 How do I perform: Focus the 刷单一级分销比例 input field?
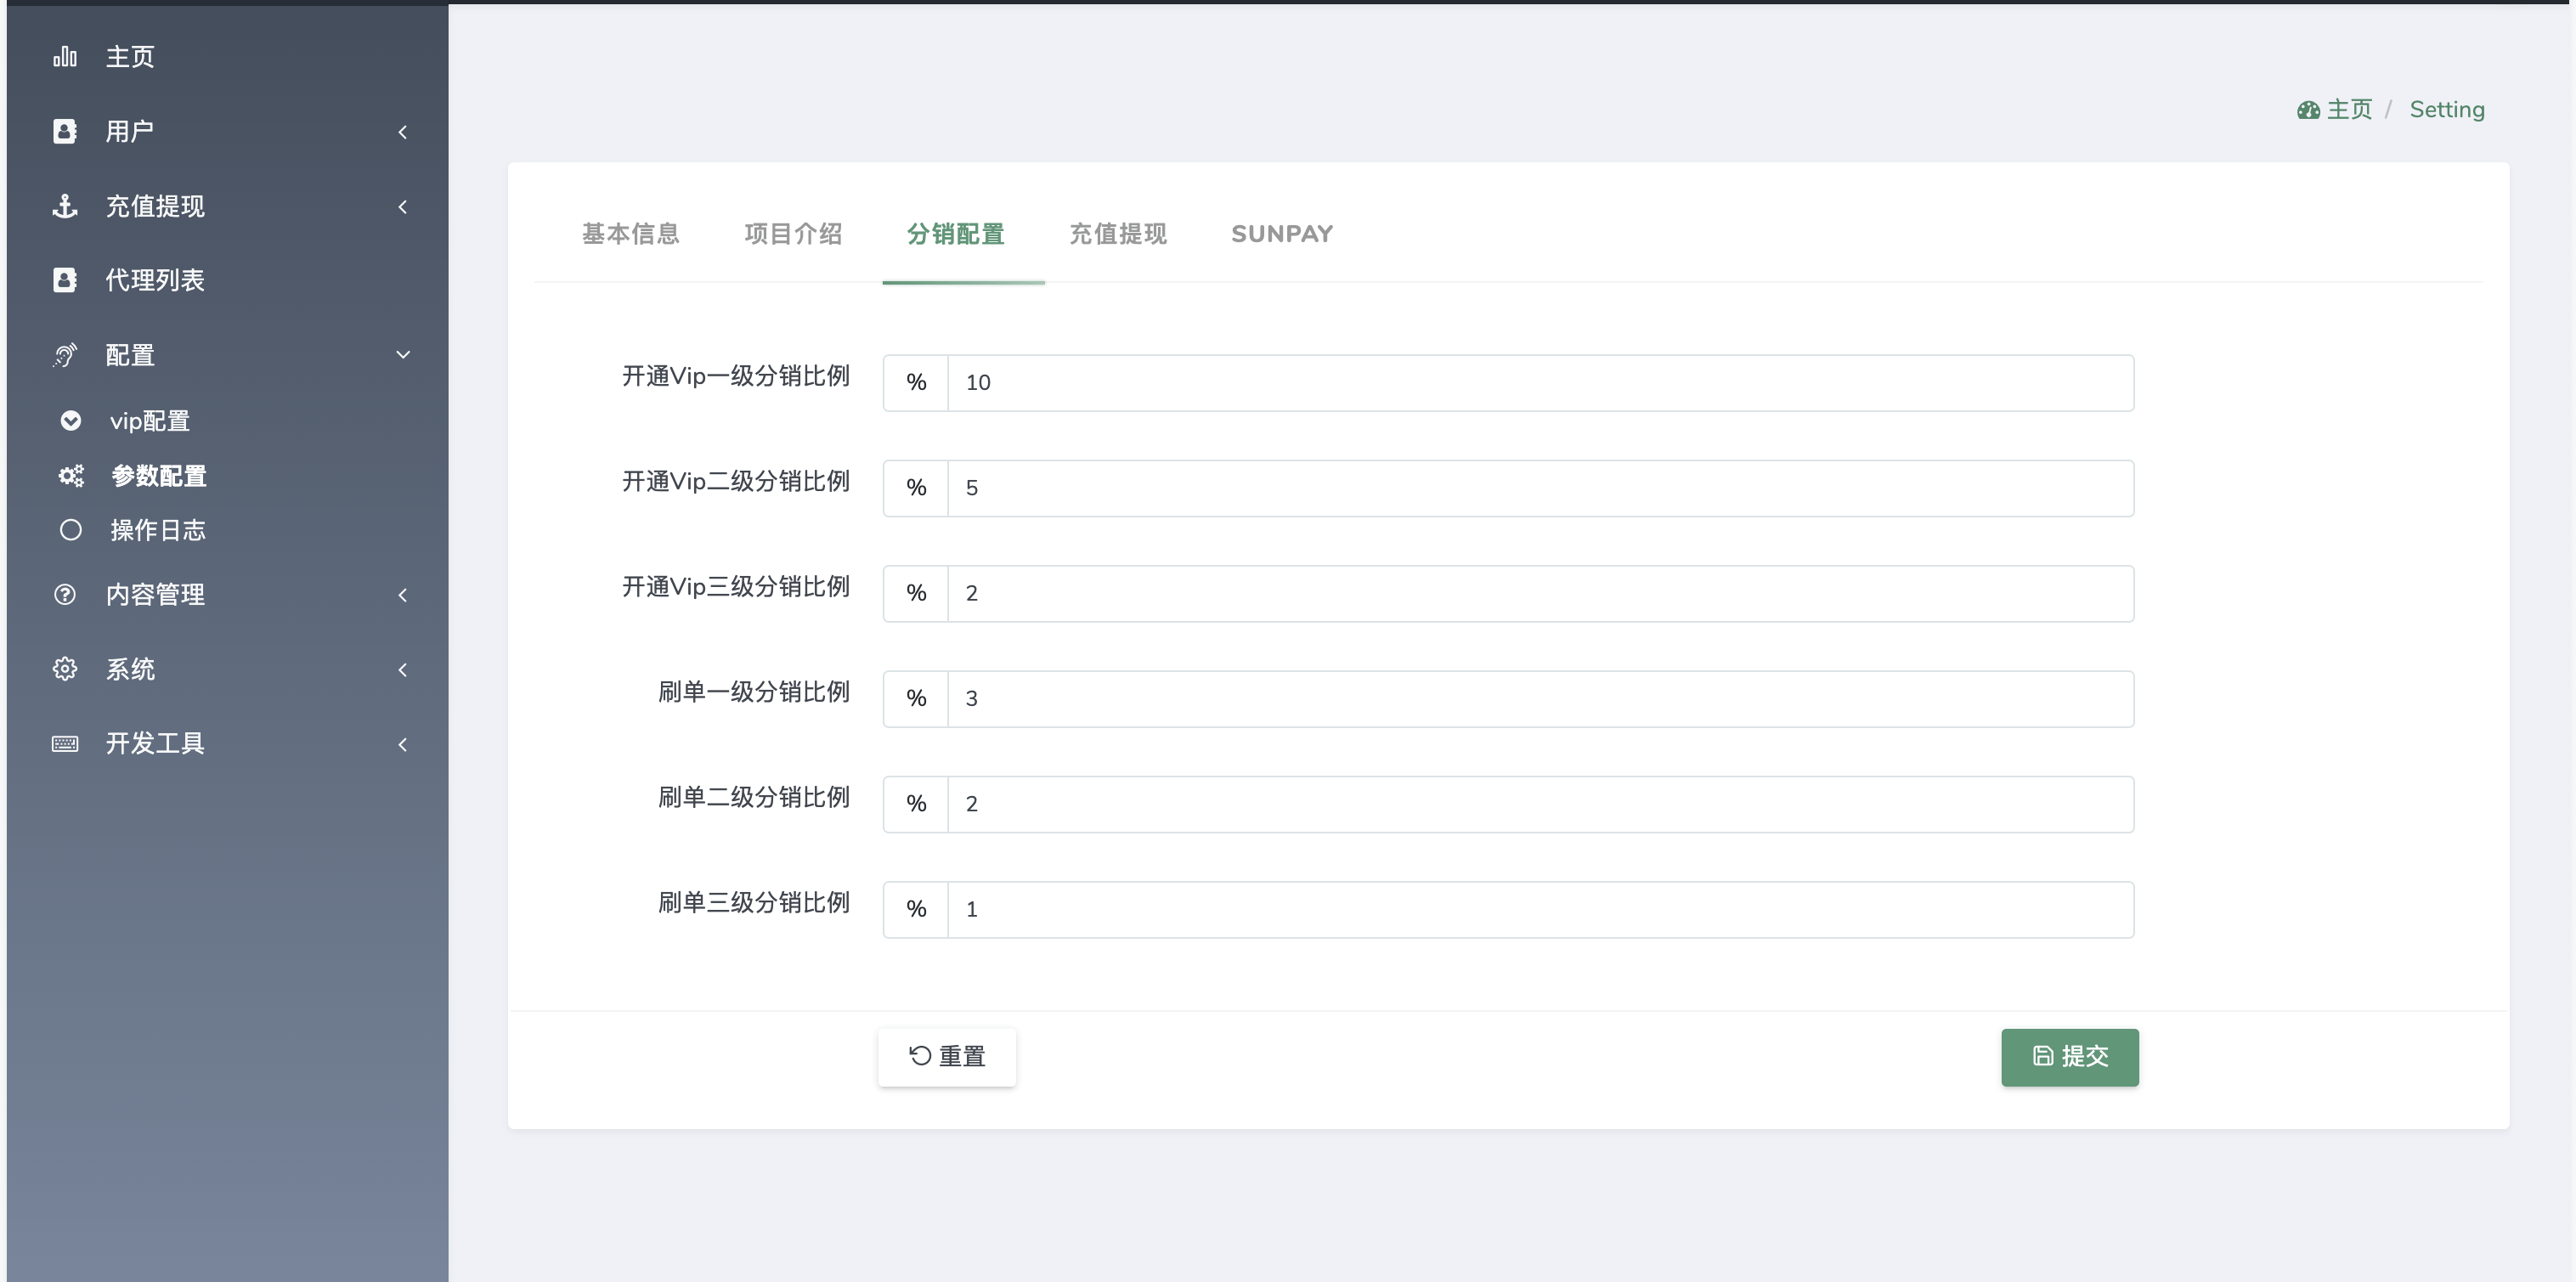[x=1540, y=699]
